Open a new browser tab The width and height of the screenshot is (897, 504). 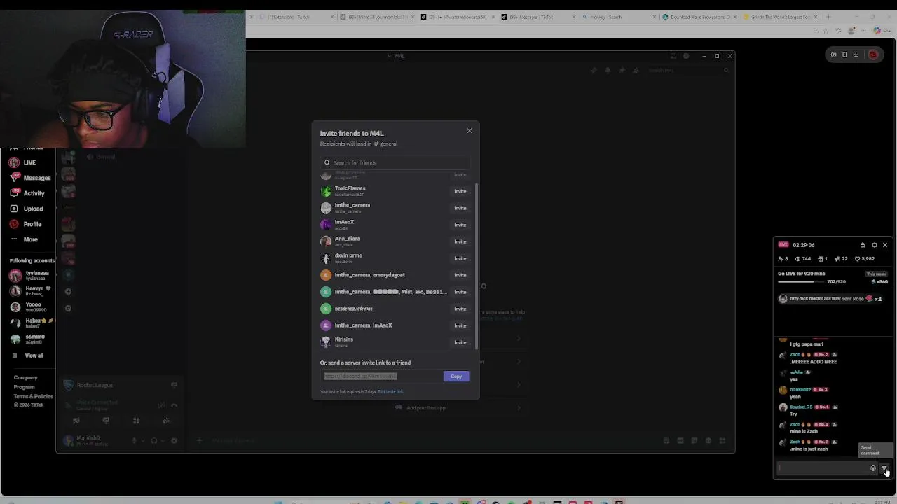pos(828,17)
